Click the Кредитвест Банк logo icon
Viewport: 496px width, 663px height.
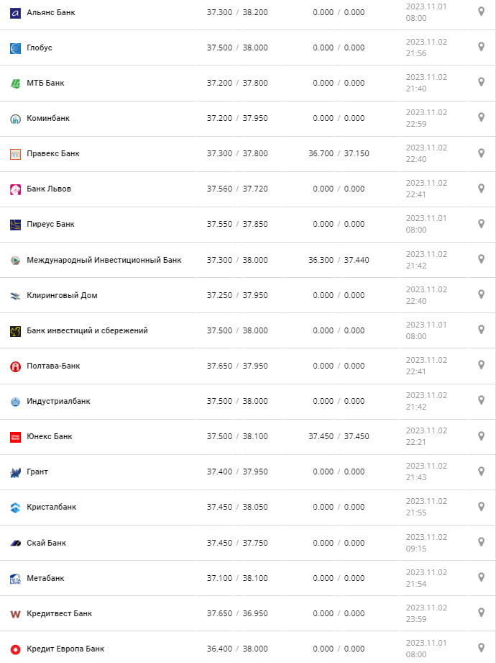15,614
